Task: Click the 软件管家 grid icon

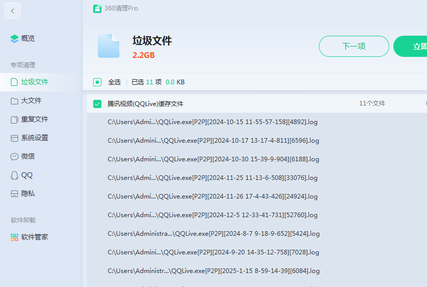Action: point(14,237)
